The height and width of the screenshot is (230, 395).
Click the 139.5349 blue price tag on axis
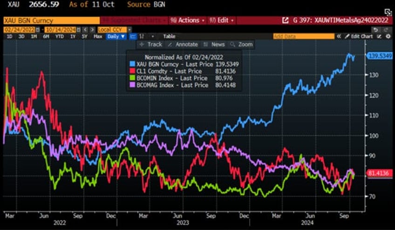coord(381,56)
